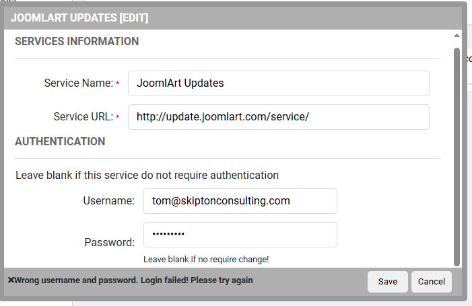Viewport: 472px width, 306px height.
Task: Click the "Password:" label
Action: 110,242
